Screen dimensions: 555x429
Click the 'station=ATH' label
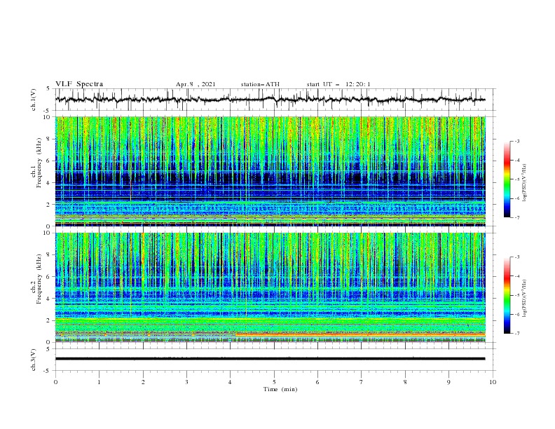[x=260, y=84]
